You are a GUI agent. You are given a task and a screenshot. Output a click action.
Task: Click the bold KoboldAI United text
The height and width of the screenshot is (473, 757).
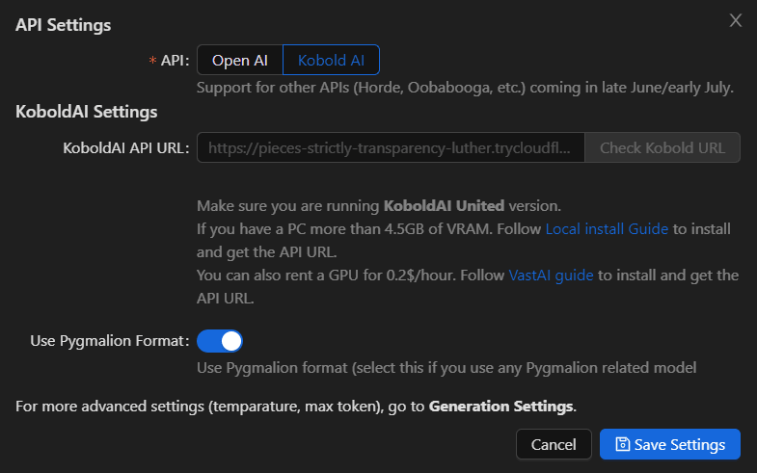pos(444,206)
